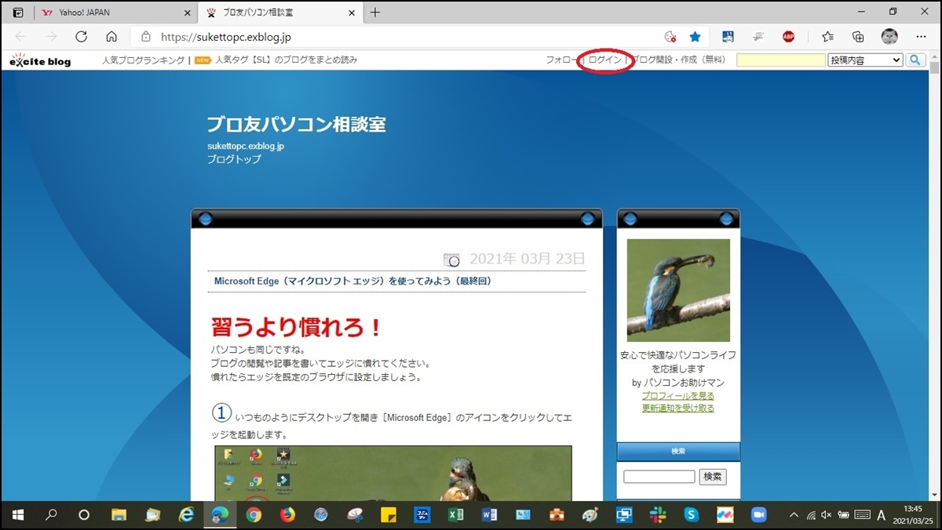Open Skype from taskbar

click(692, 514)
